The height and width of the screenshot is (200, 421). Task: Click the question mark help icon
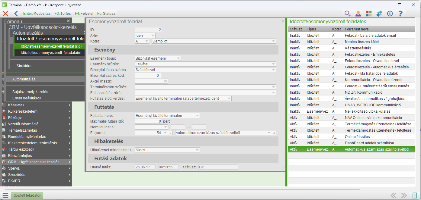click(x=400, y=14)
